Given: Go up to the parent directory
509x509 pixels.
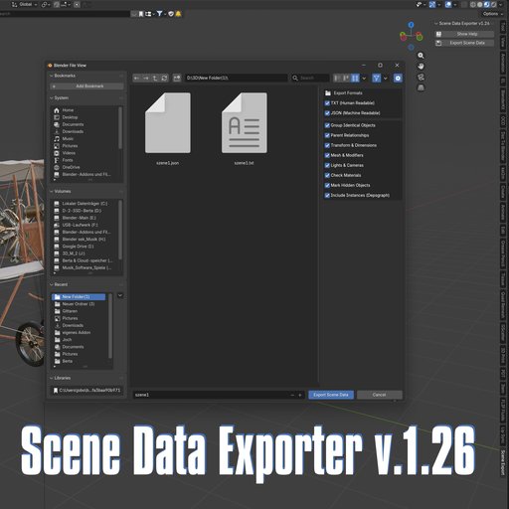Looking at the screenshot, I should click(x=155, y=78).
